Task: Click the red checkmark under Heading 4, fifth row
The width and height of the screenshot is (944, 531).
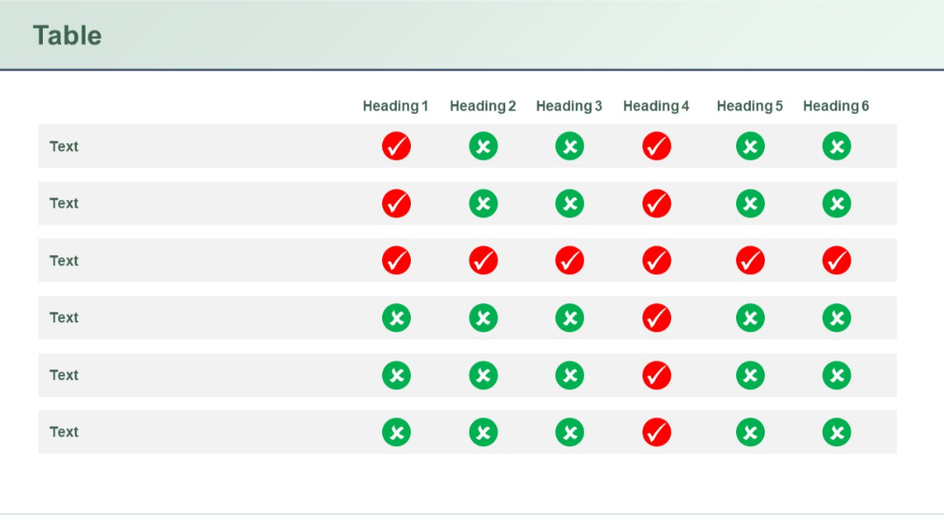Action: pos(657,375)
